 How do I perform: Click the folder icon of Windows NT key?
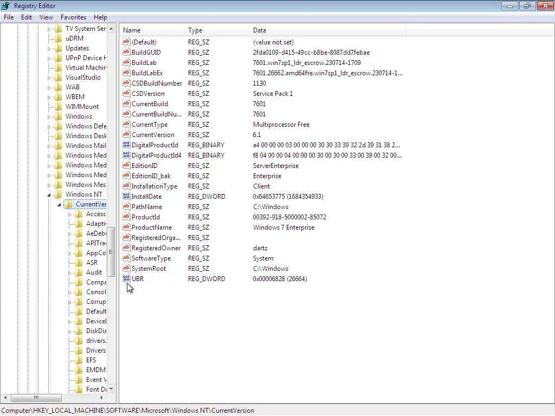tap(59, 194)
